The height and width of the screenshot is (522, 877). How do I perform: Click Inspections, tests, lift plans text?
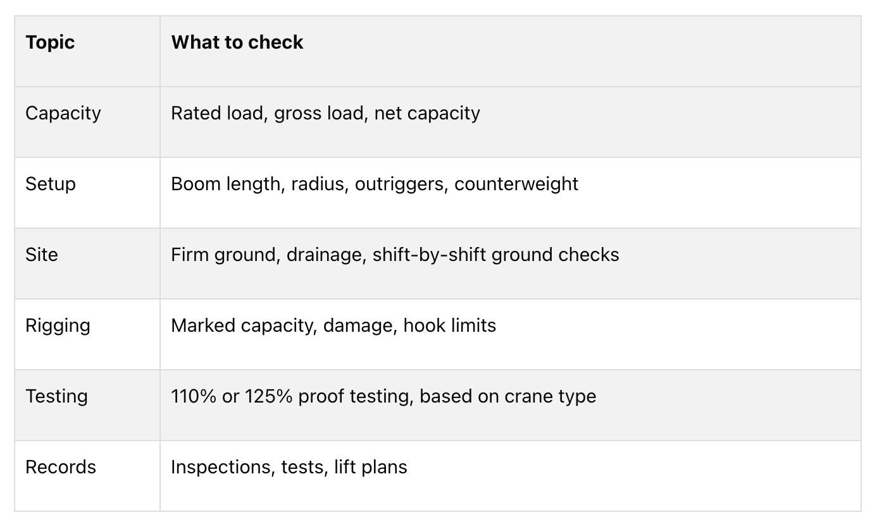click(x=289, y=467)
